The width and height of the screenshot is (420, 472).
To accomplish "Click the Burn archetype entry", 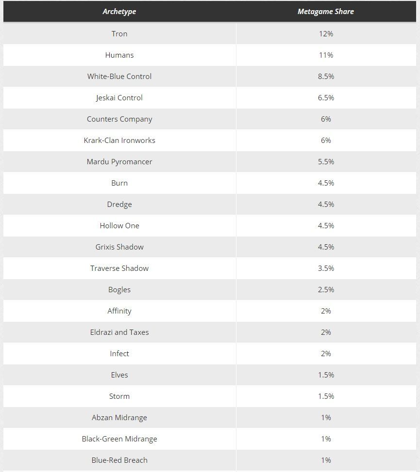I will (119, 183).
